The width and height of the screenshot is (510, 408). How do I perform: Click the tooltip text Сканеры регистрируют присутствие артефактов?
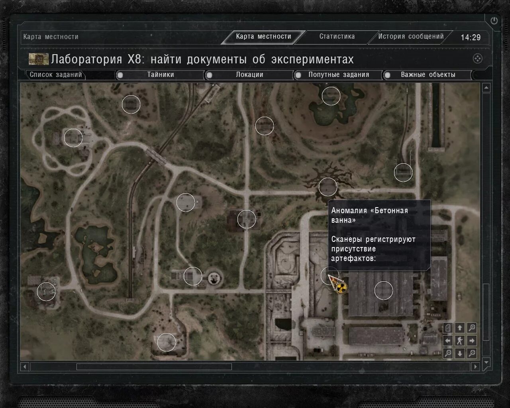pos(373,249)
